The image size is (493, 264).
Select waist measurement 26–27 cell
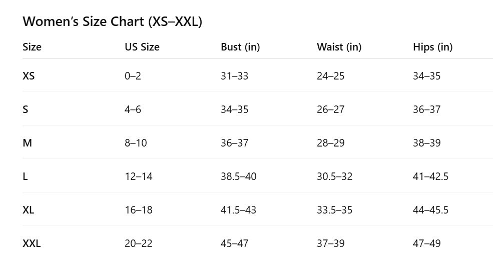click(x=330, y=110)
